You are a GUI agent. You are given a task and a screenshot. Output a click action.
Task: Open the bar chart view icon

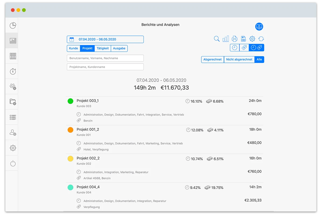coord(226,39)
